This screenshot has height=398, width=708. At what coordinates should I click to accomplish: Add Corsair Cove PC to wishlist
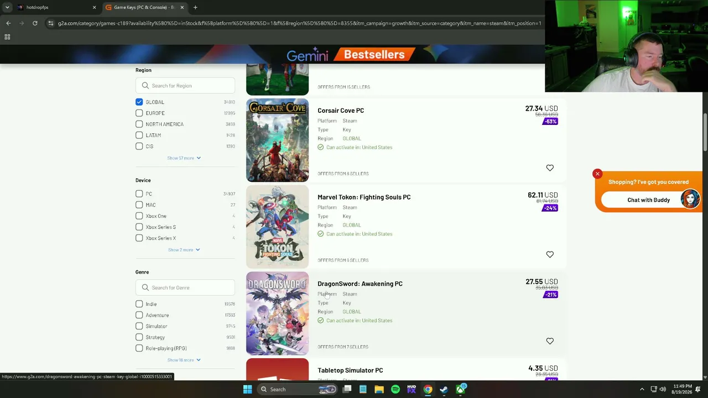click(x=550, y=167)
